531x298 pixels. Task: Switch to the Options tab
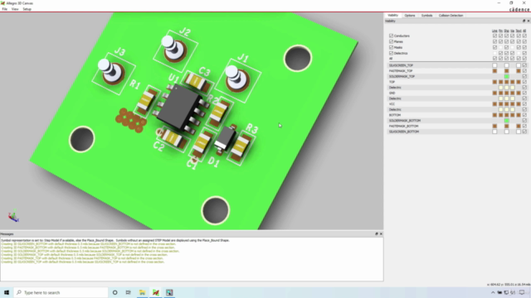pyautogui.click(x=409, y=16)
